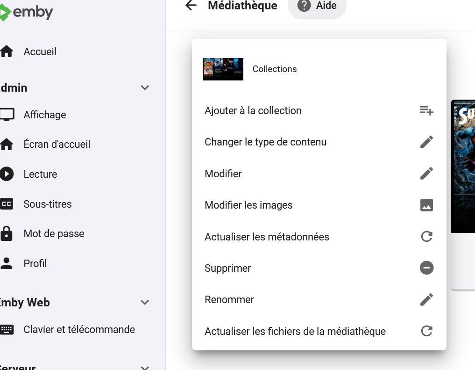Screen dimensions: 475x370
Task: Click the refresh metadata circular arrow icon
Action: (426, 237)
